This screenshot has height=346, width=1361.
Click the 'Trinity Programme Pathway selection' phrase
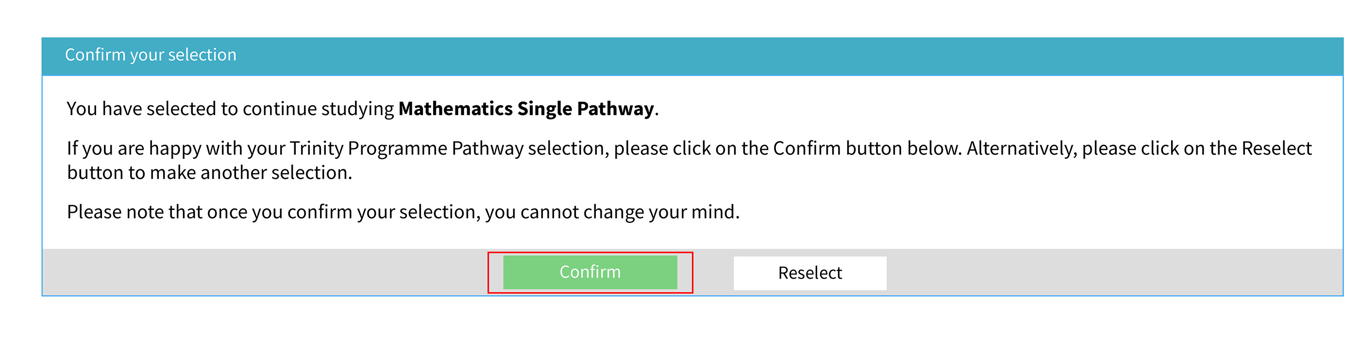[449, 148]
